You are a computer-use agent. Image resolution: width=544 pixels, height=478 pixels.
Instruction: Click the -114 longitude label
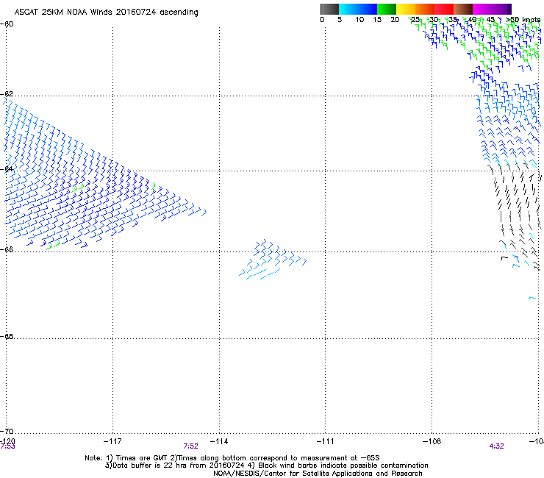(219, 441)
